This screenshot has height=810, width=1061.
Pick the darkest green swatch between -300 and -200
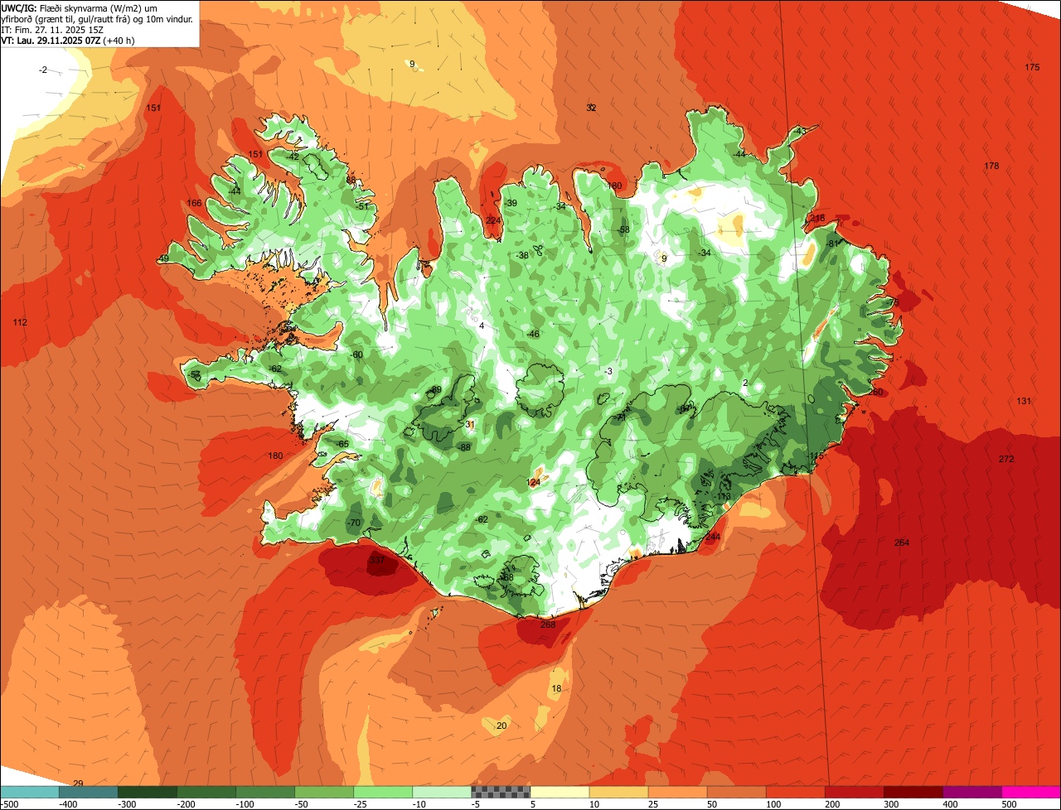point(148,792)
